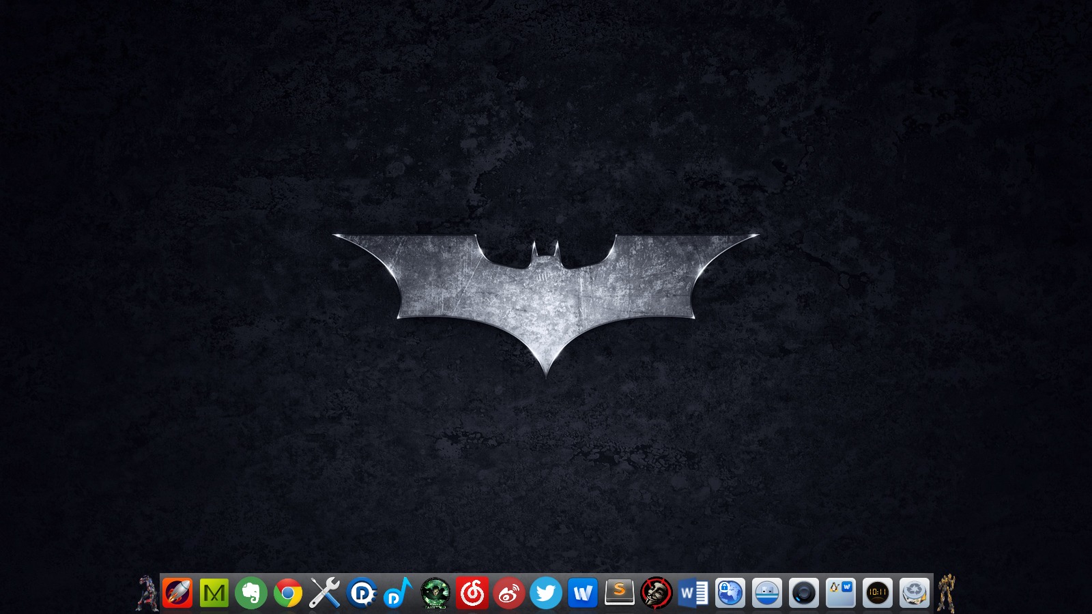Open the wrench and screwdriver tools icon

point(325,593)
